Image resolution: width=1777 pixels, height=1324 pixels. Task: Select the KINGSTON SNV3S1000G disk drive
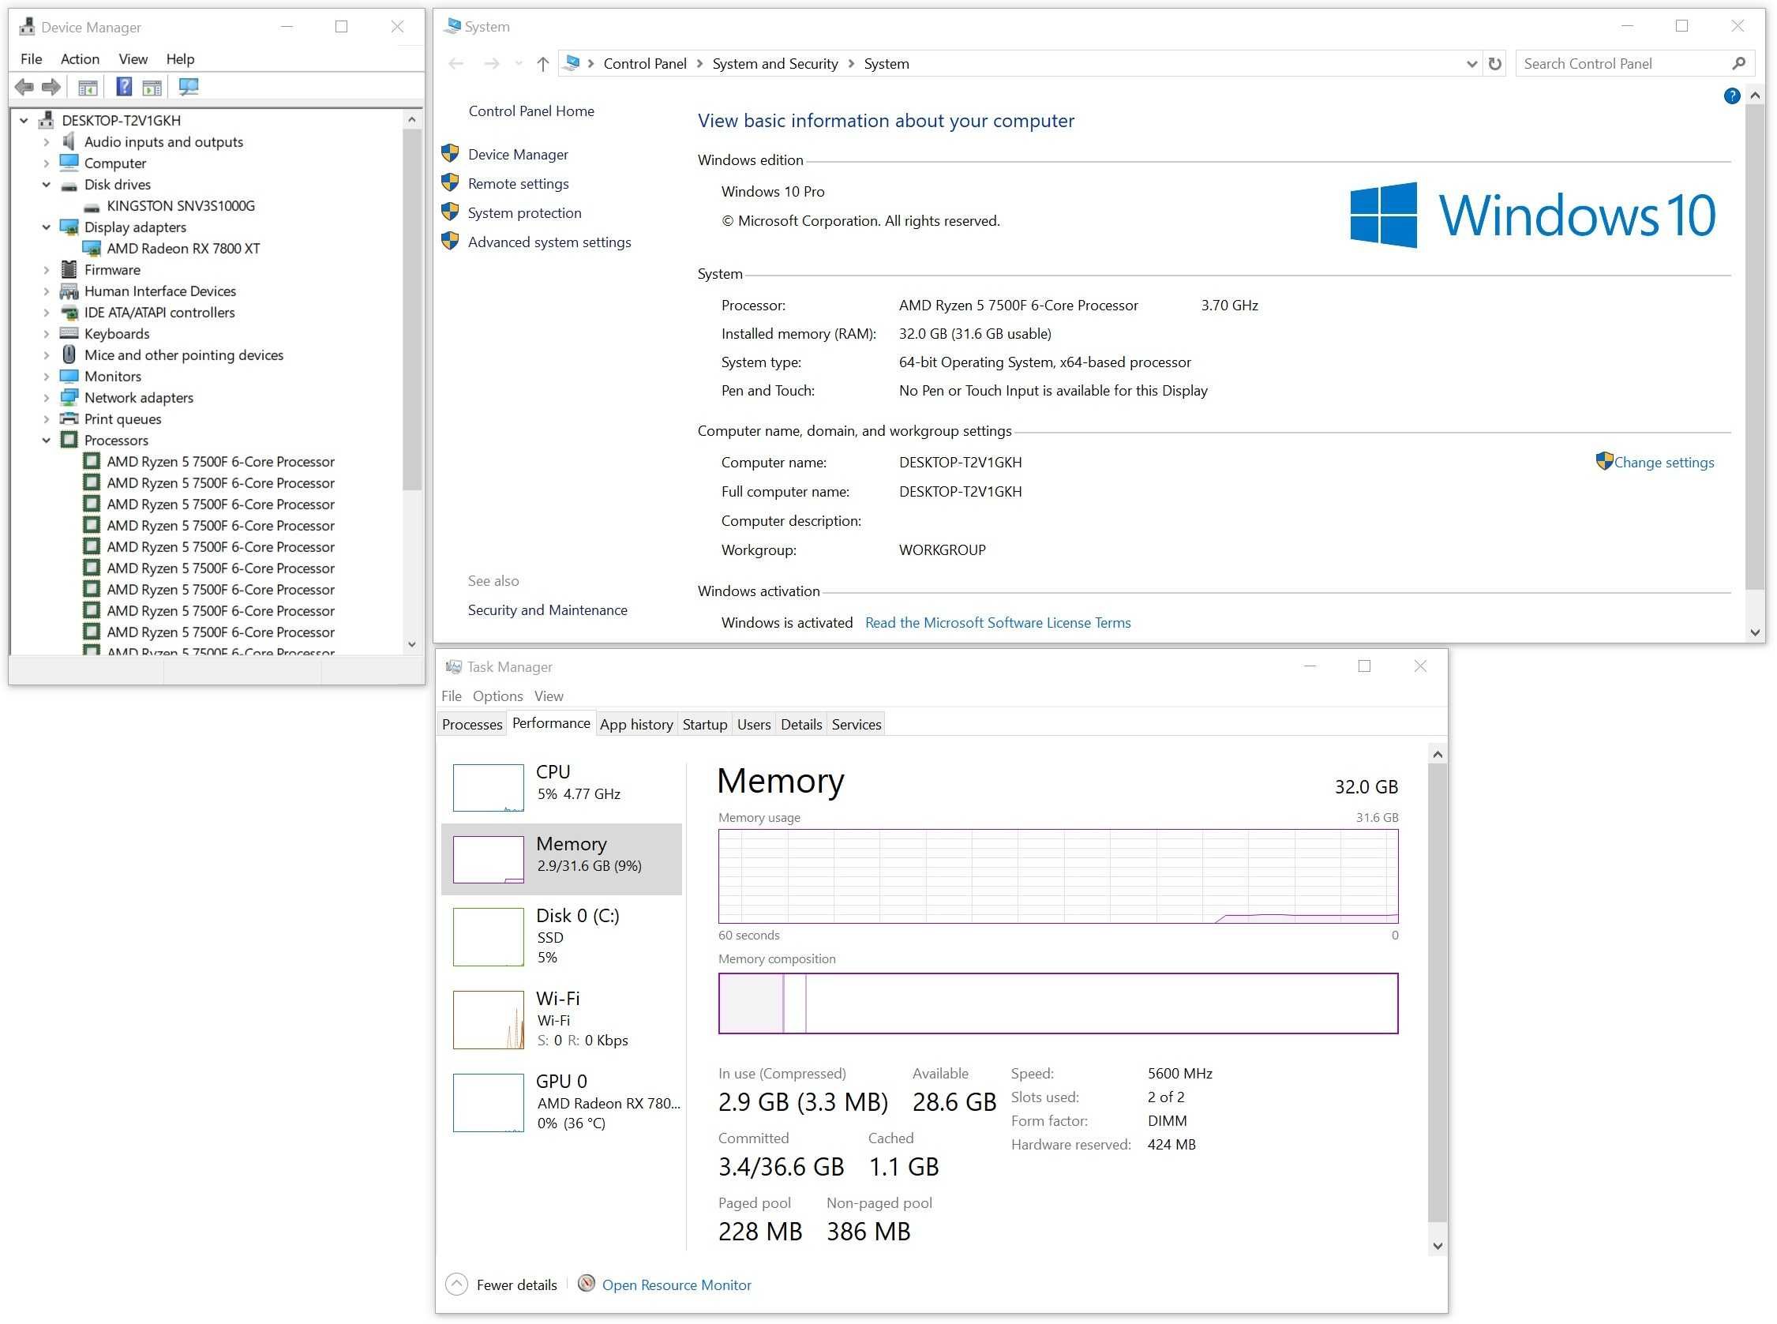pos(181,206)
